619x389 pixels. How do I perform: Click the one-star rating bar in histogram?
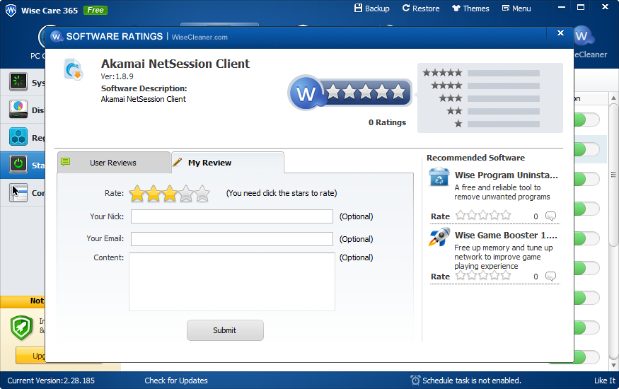click(503, 124)
